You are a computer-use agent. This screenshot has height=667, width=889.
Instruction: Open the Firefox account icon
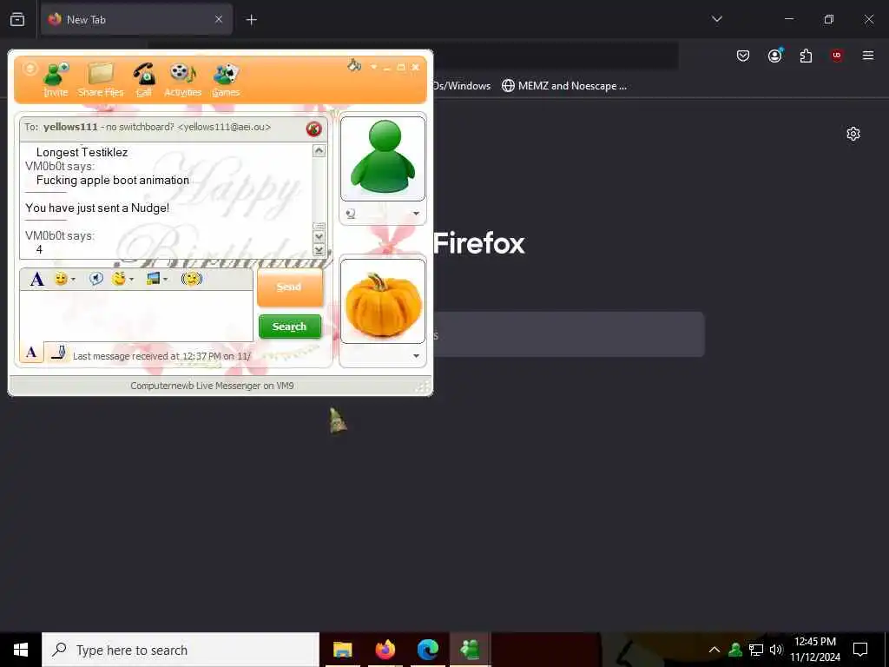coord(775,56)
